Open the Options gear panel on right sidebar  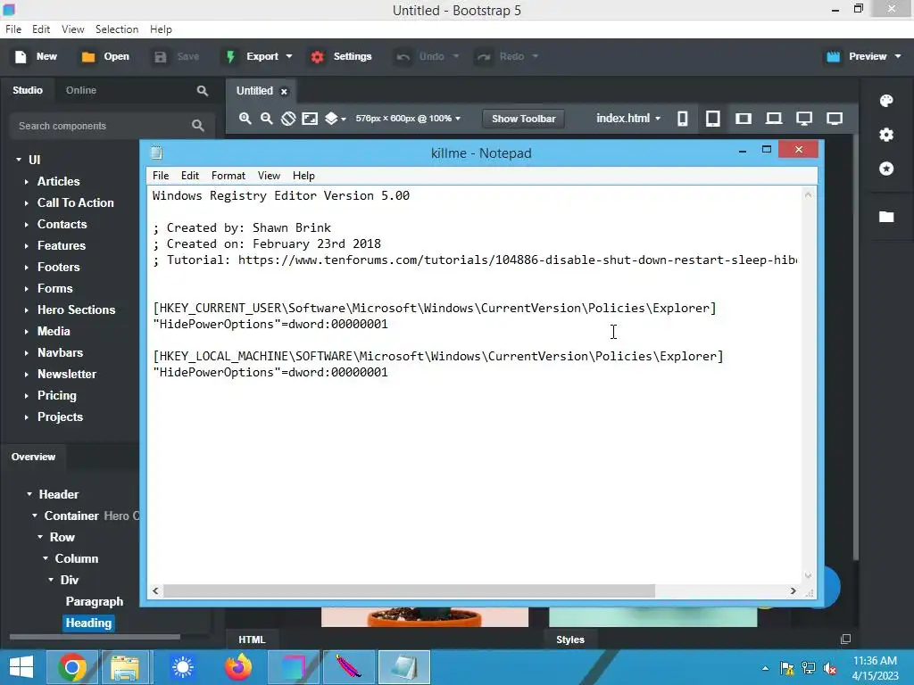pos(886,135)
